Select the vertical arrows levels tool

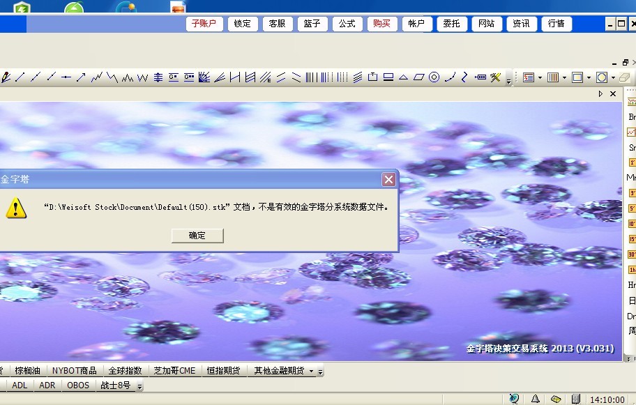[158, 77]
